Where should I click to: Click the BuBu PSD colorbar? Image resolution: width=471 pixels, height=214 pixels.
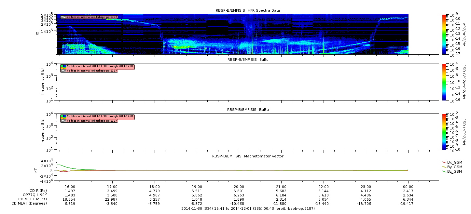[x=444, y=132]
